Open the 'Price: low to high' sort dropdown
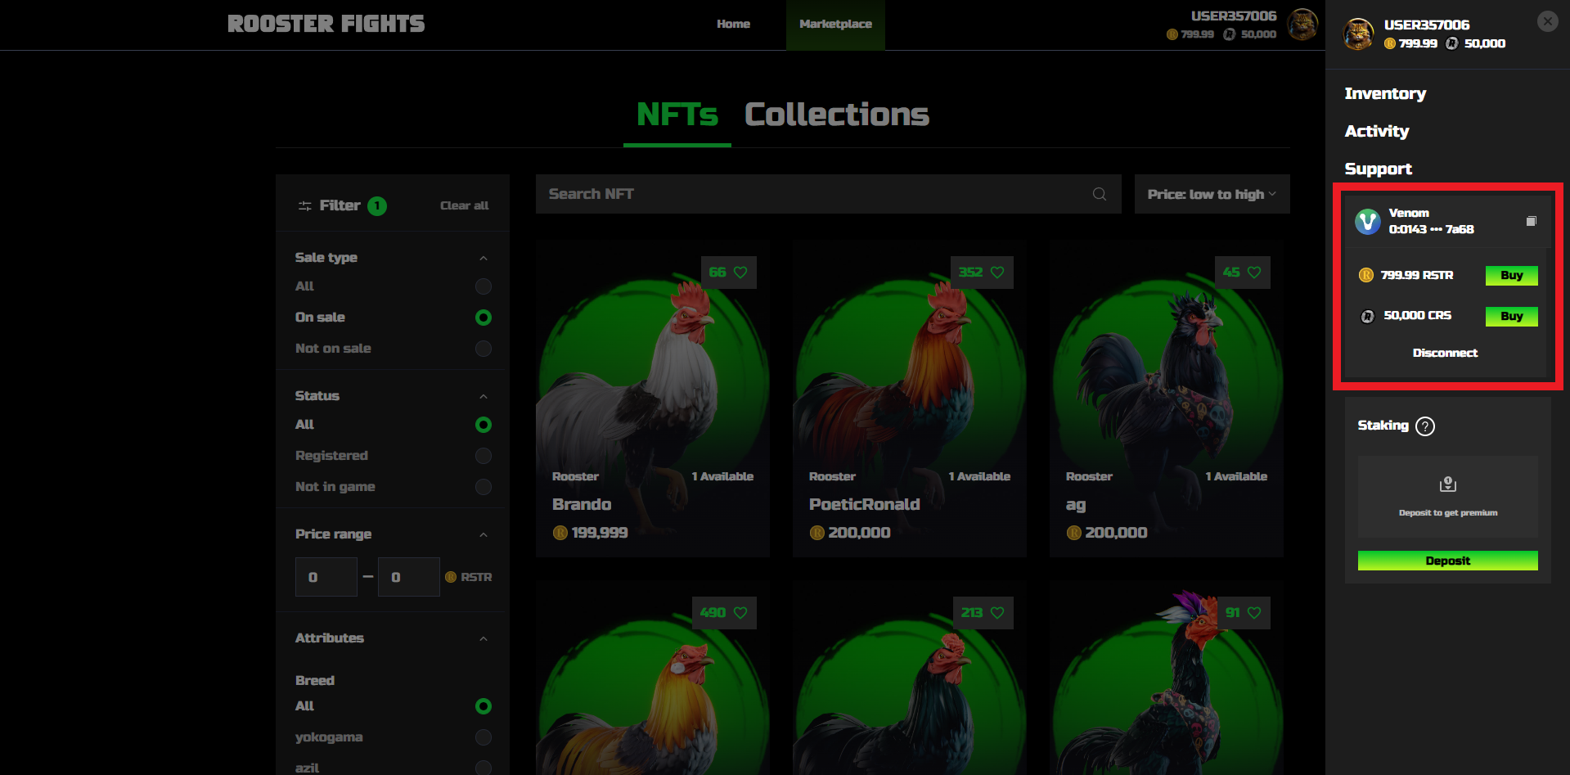The image size is (1570, 775). pos(1211,194)
